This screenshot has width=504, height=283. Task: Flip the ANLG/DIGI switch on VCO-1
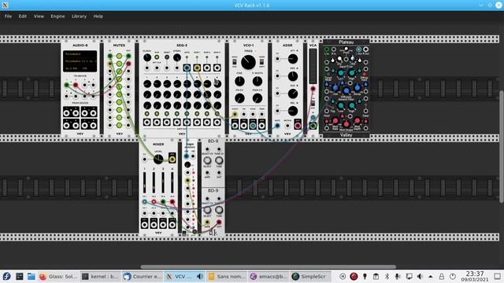point(235,61)
